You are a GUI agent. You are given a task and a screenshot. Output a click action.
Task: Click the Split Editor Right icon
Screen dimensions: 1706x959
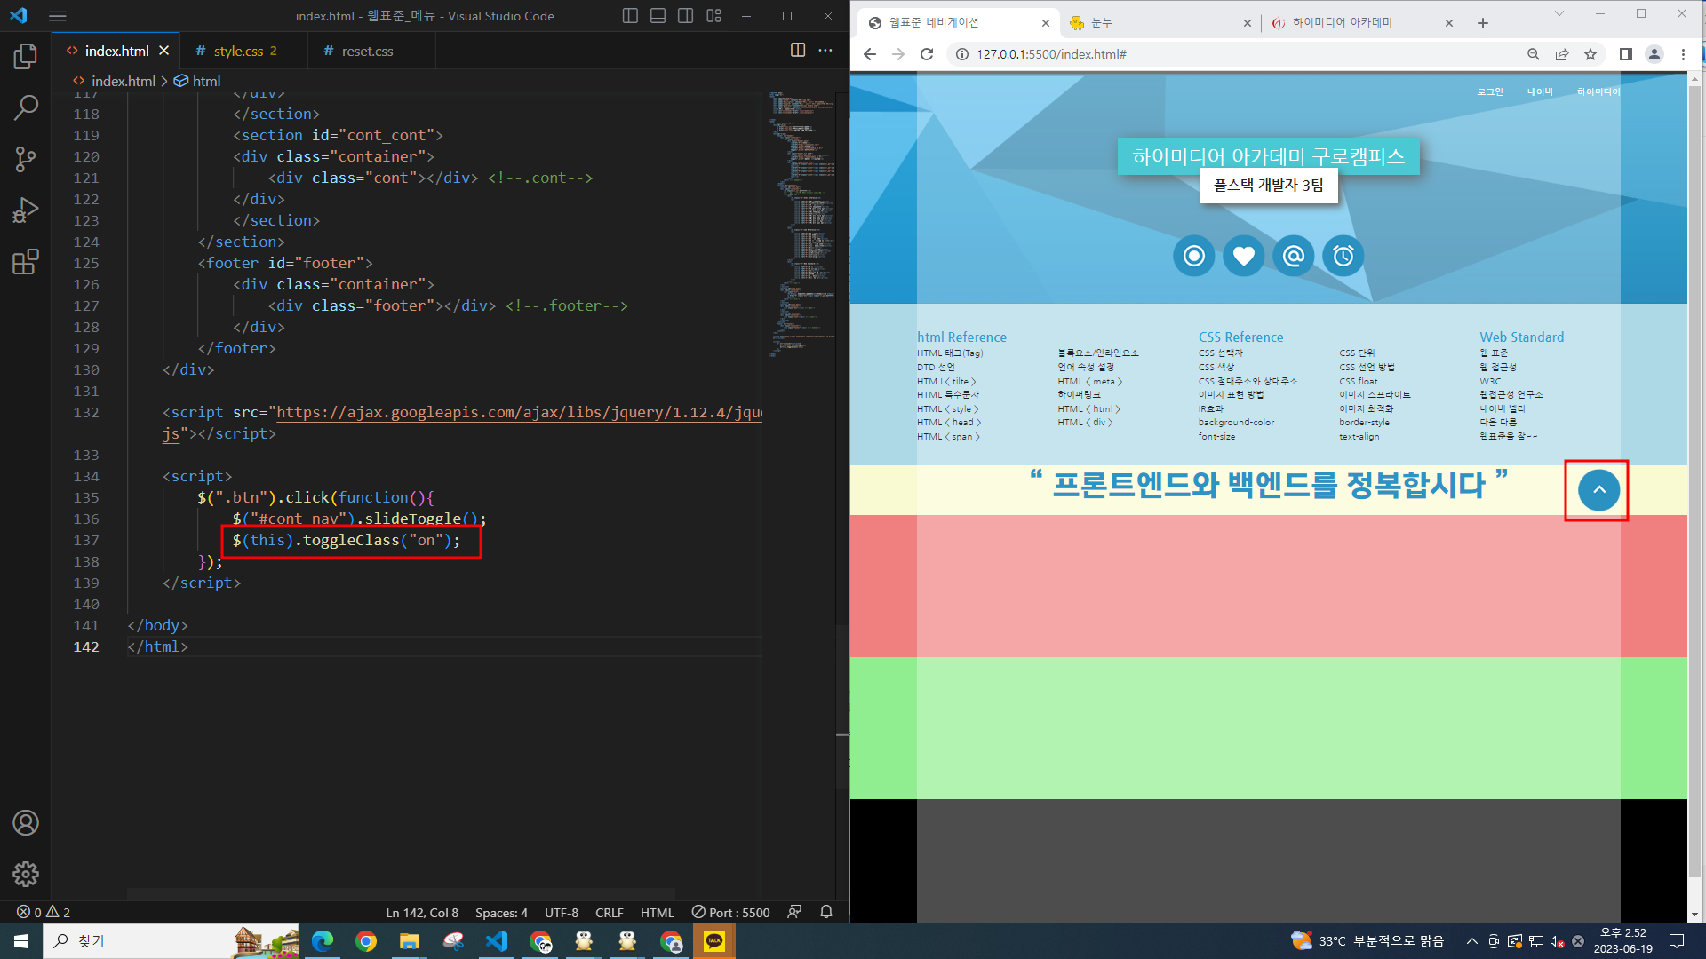tap(798, 51)
